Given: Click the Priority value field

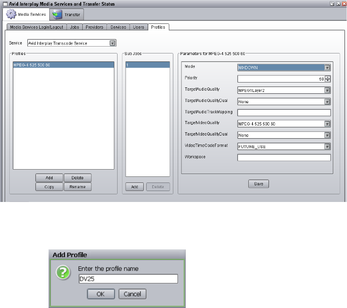Looking at the screenshot, I should point(281,79).
